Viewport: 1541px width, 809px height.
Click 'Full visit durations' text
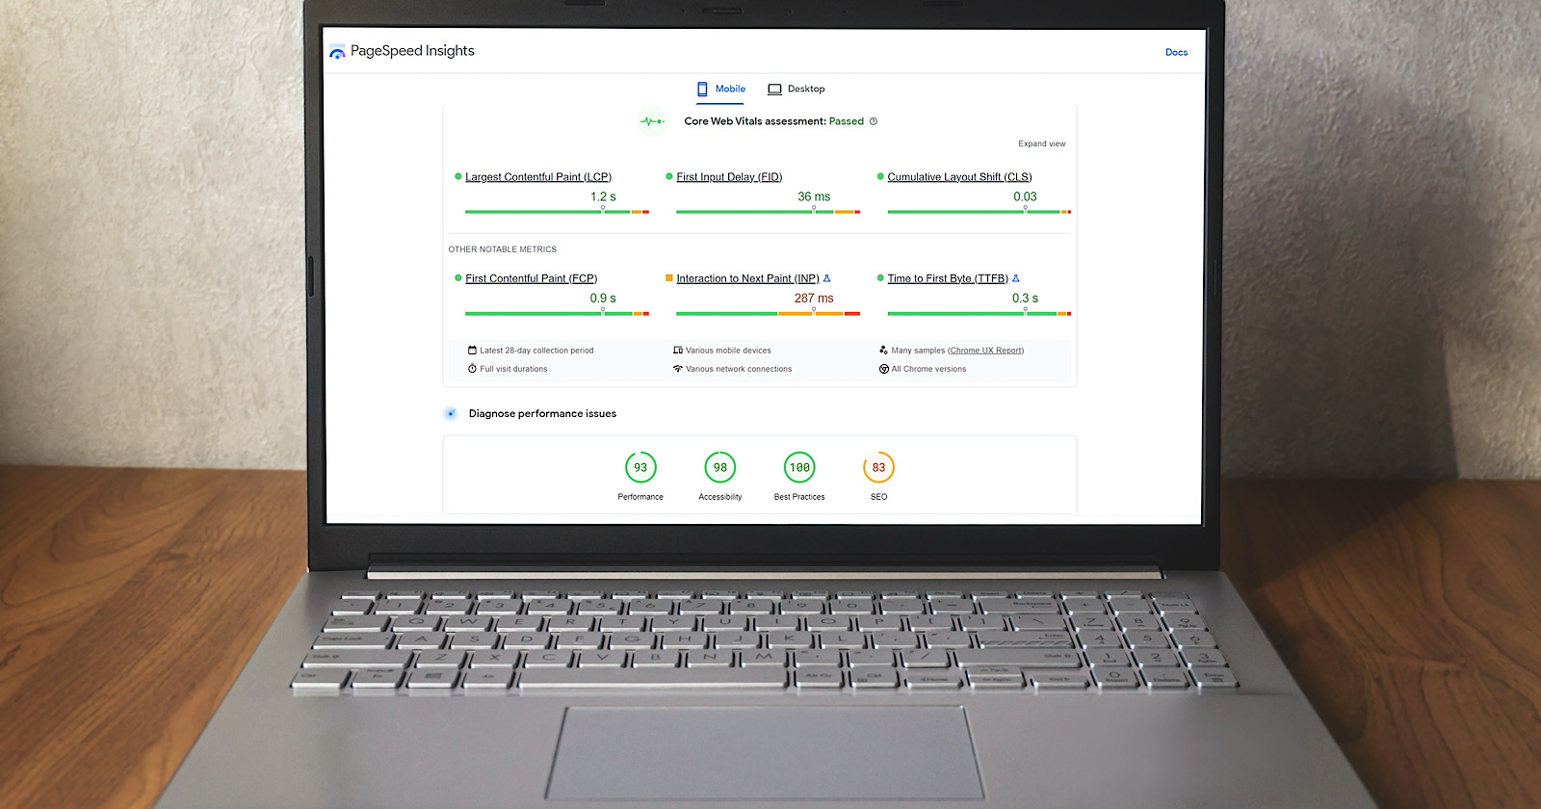tap(513, 369)
